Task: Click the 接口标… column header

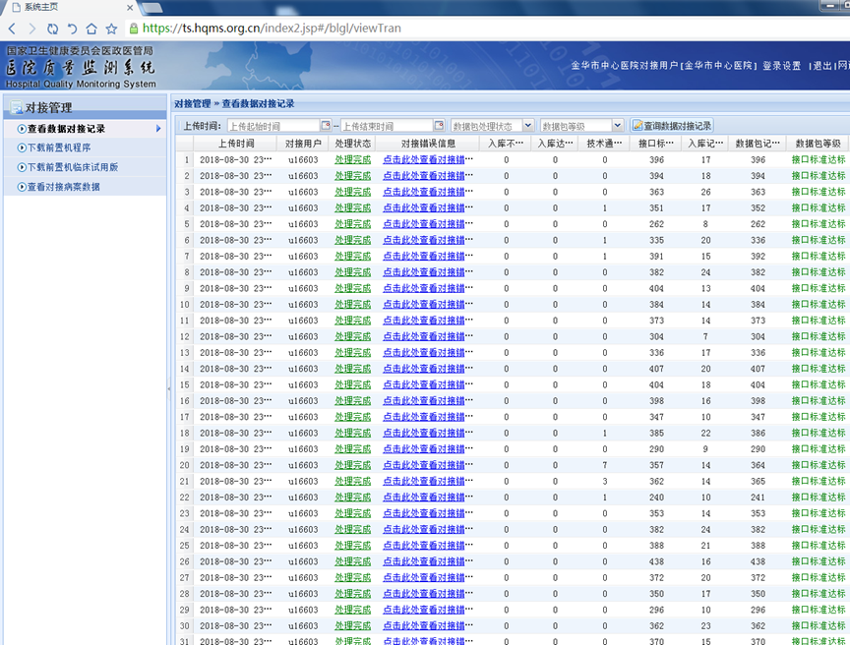Action: (656, 144)
